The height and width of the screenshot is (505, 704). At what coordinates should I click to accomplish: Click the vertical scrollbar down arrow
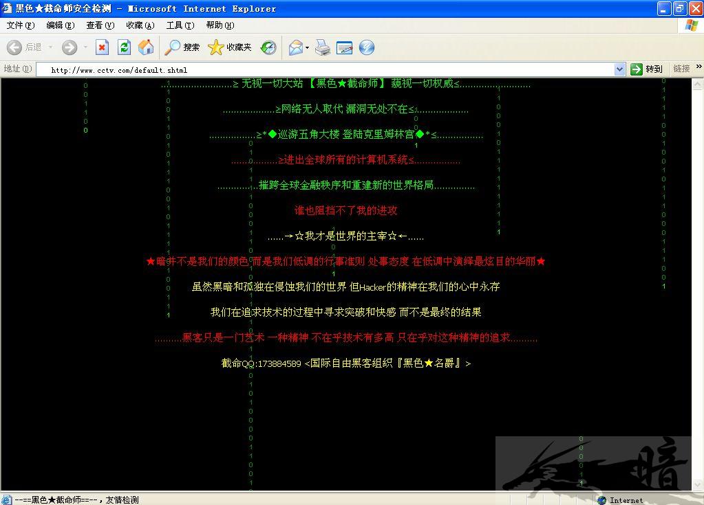[x=697, y=485]
